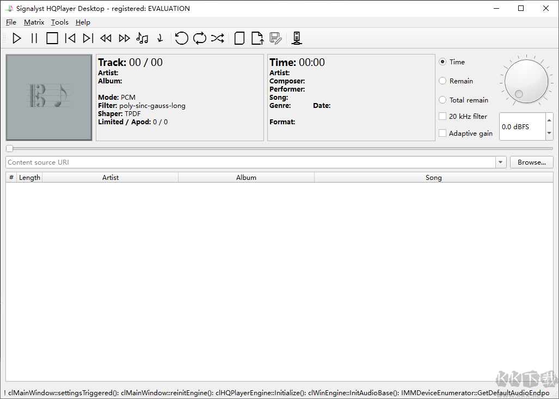The height and width of the screenshot is (399, 559).
Task: Enable the 20 kHz filter checkbox
Action: coord(443,117)
